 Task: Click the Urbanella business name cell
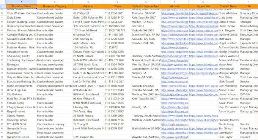(21, 133)
